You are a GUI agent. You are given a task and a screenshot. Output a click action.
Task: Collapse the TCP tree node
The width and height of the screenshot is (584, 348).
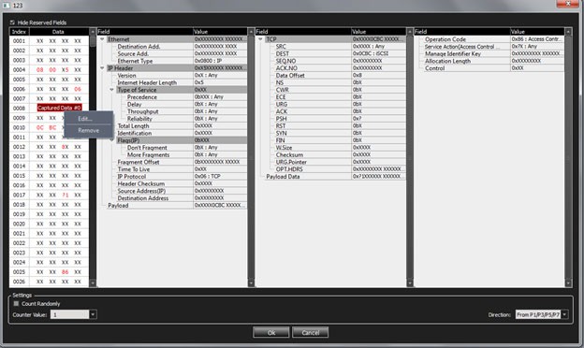[x=260, y=39]
